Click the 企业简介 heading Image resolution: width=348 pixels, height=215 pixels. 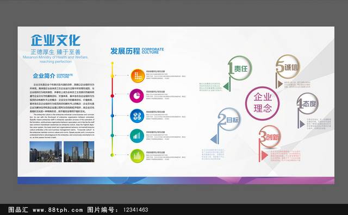click(x=43, y=76)
